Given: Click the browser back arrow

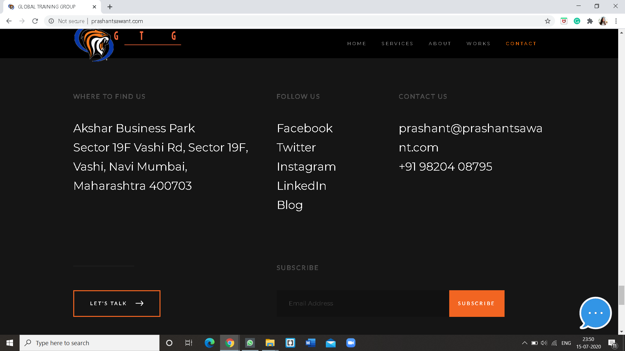Looking at the screenshot, I should point(9,21).
